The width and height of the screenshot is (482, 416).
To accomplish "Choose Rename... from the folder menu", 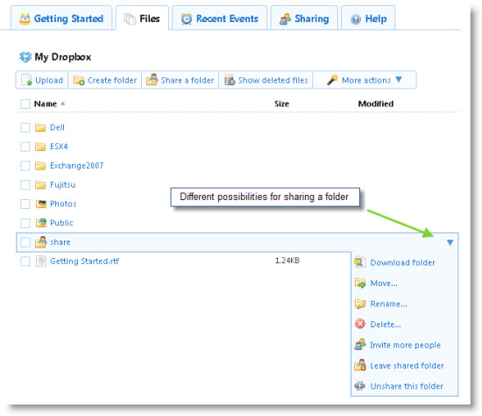I will pos(388,304).
